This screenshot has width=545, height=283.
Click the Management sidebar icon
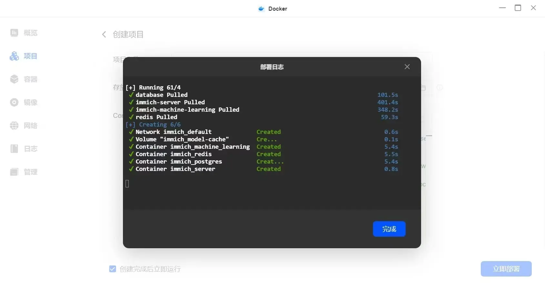(14, 172)
